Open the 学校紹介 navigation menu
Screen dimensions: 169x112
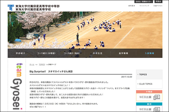coord(22,53)
